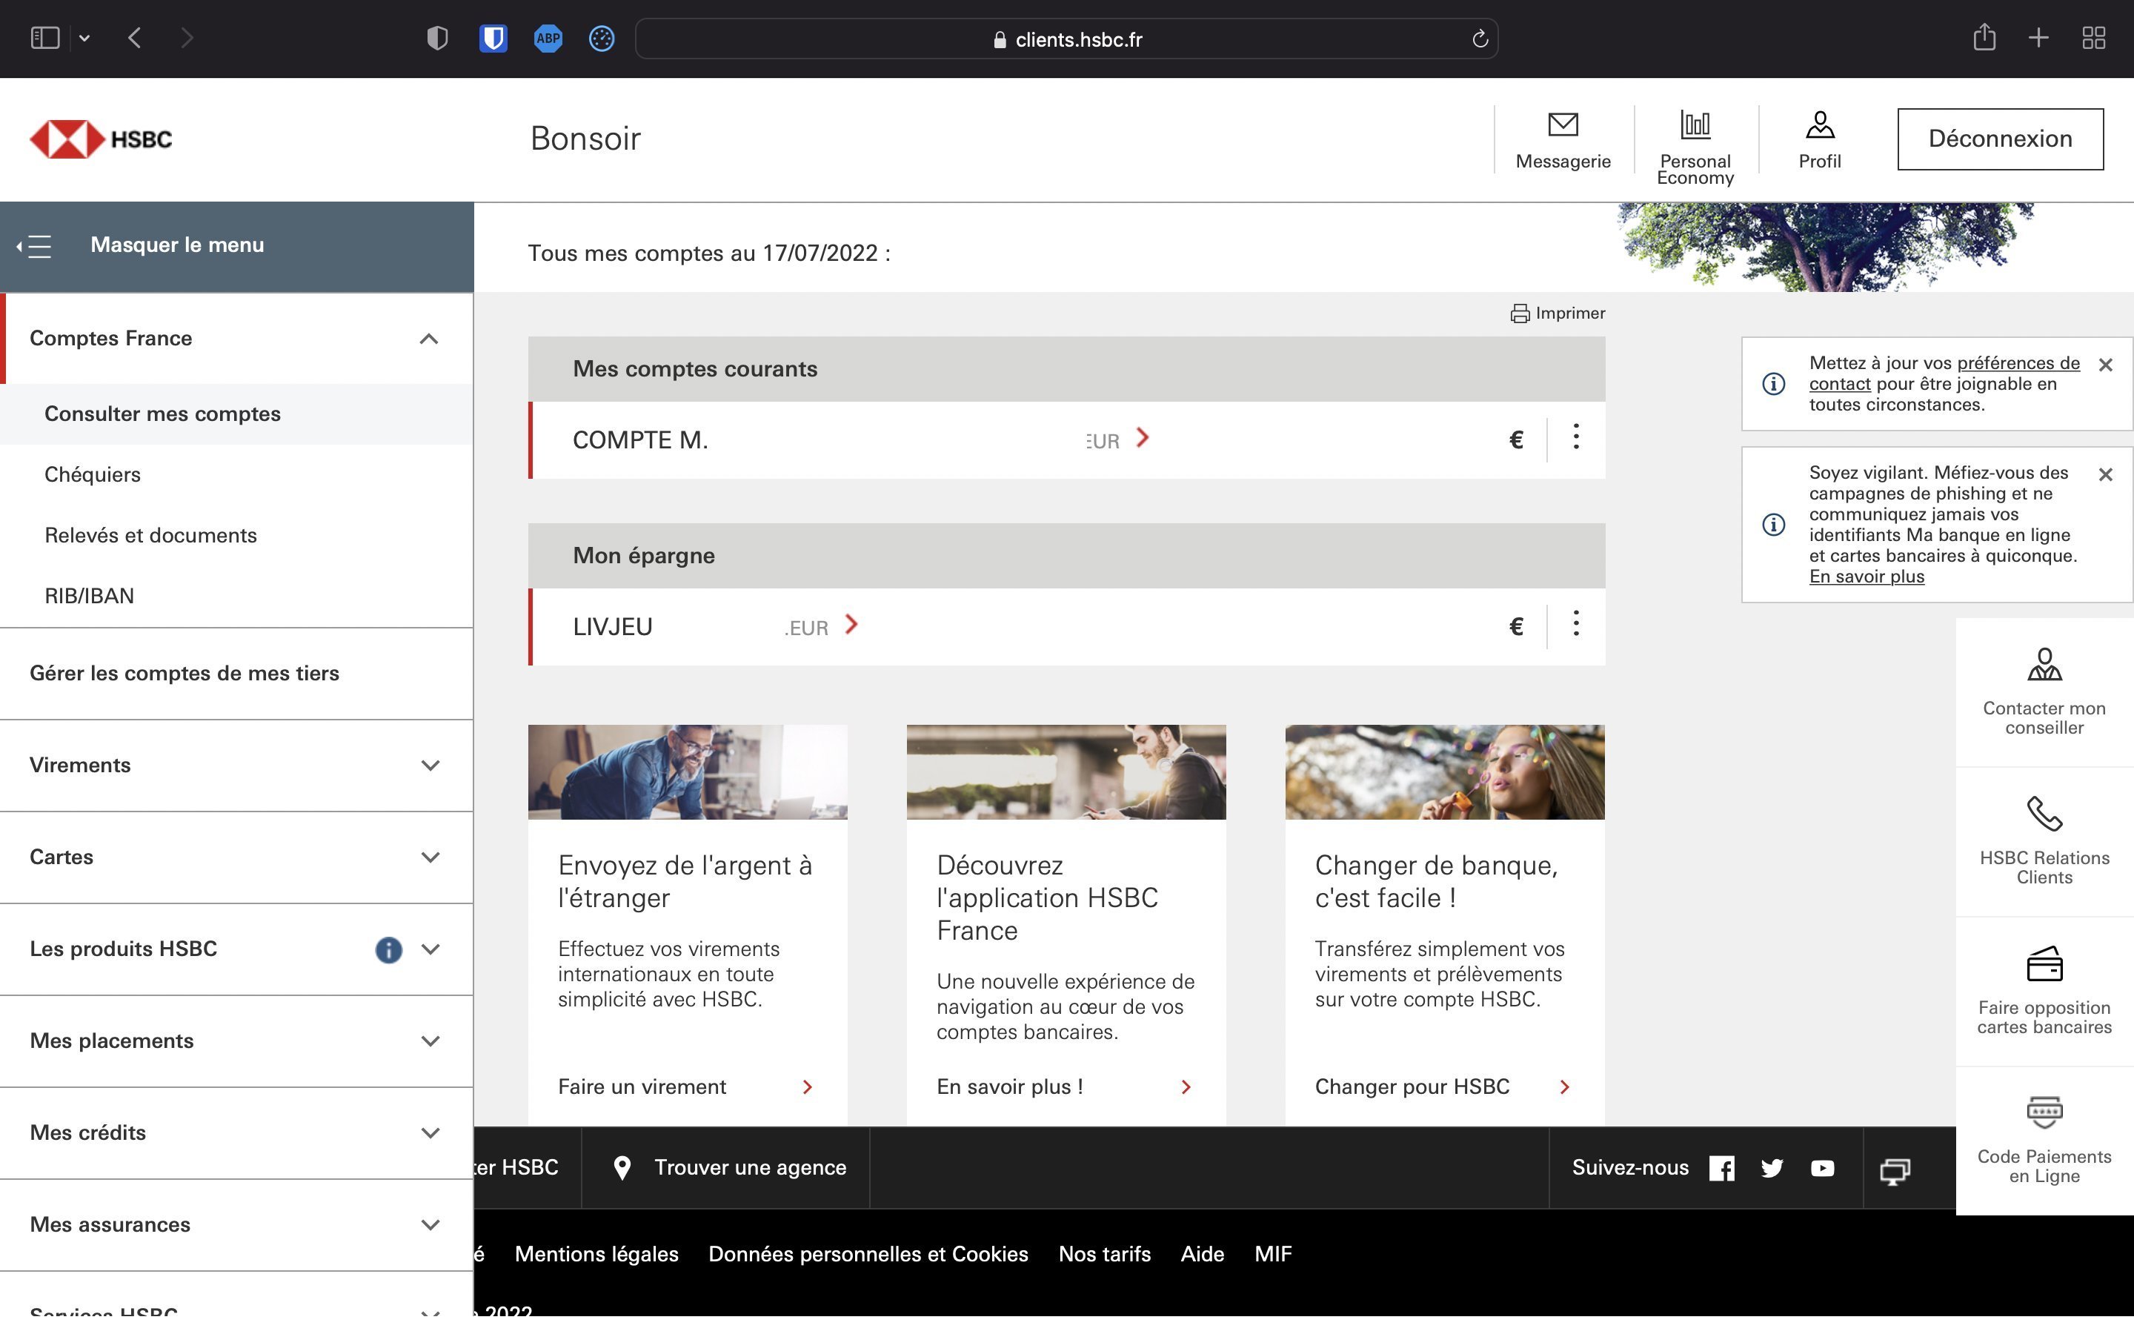Click HSBC Relations Clients phone icon
This screenshot has height=1334, width=2134.
[x=2044, y=814]
